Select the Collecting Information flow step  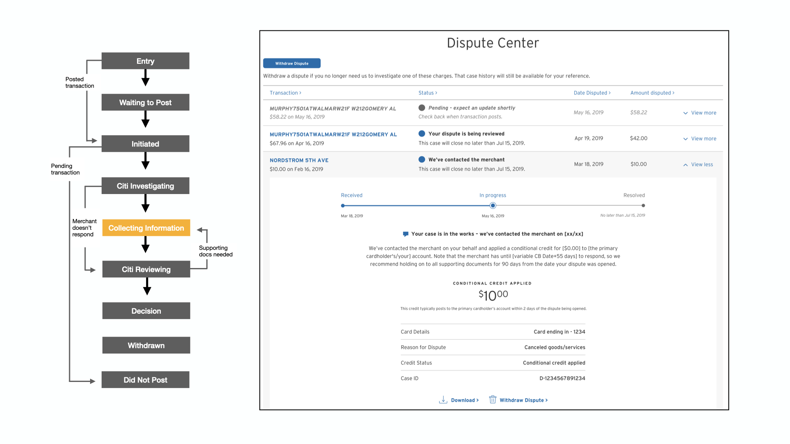click(x=146, y=228)
